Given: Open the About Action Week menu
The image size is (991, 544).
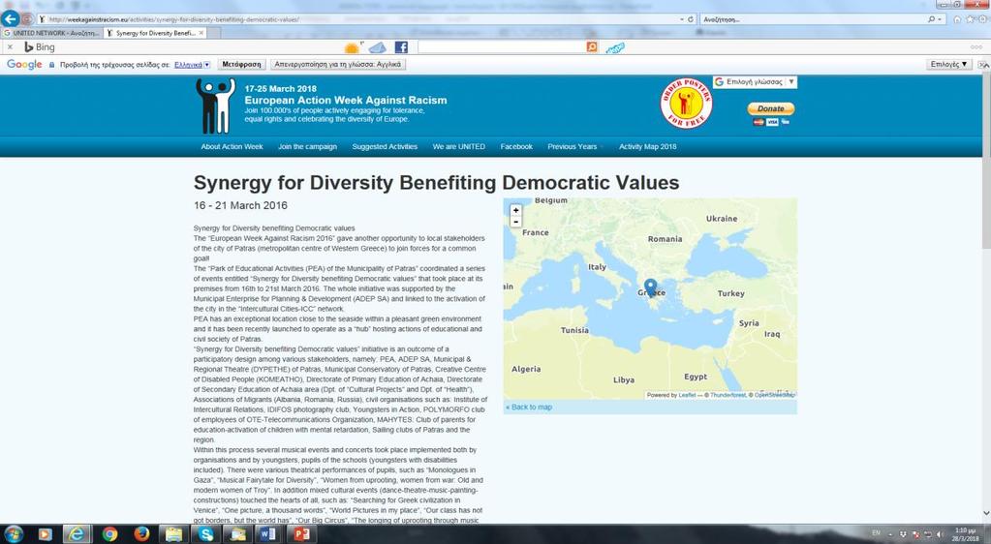Looking at the screenshot, I should point(232,146).
